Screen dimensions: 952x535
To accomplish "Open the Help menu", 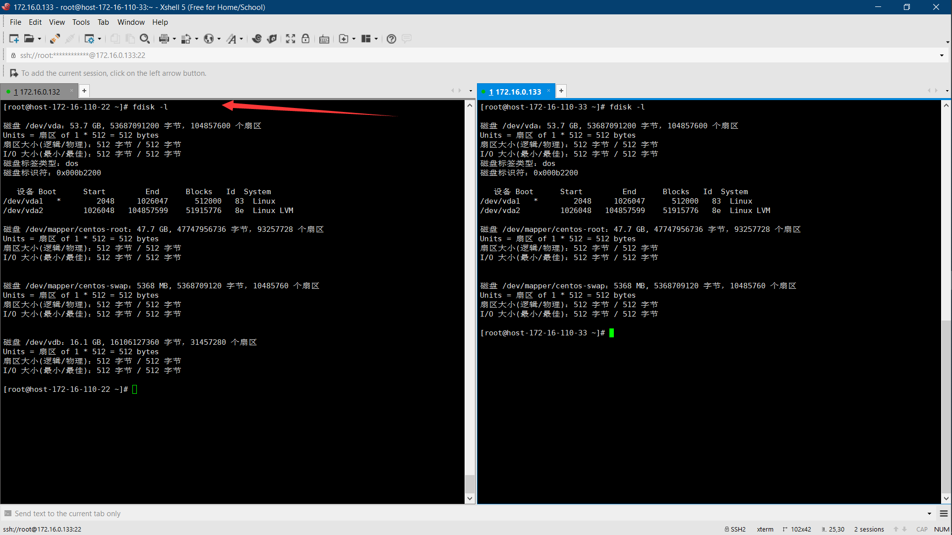I will pyautogui.click(x=160, y=22).
